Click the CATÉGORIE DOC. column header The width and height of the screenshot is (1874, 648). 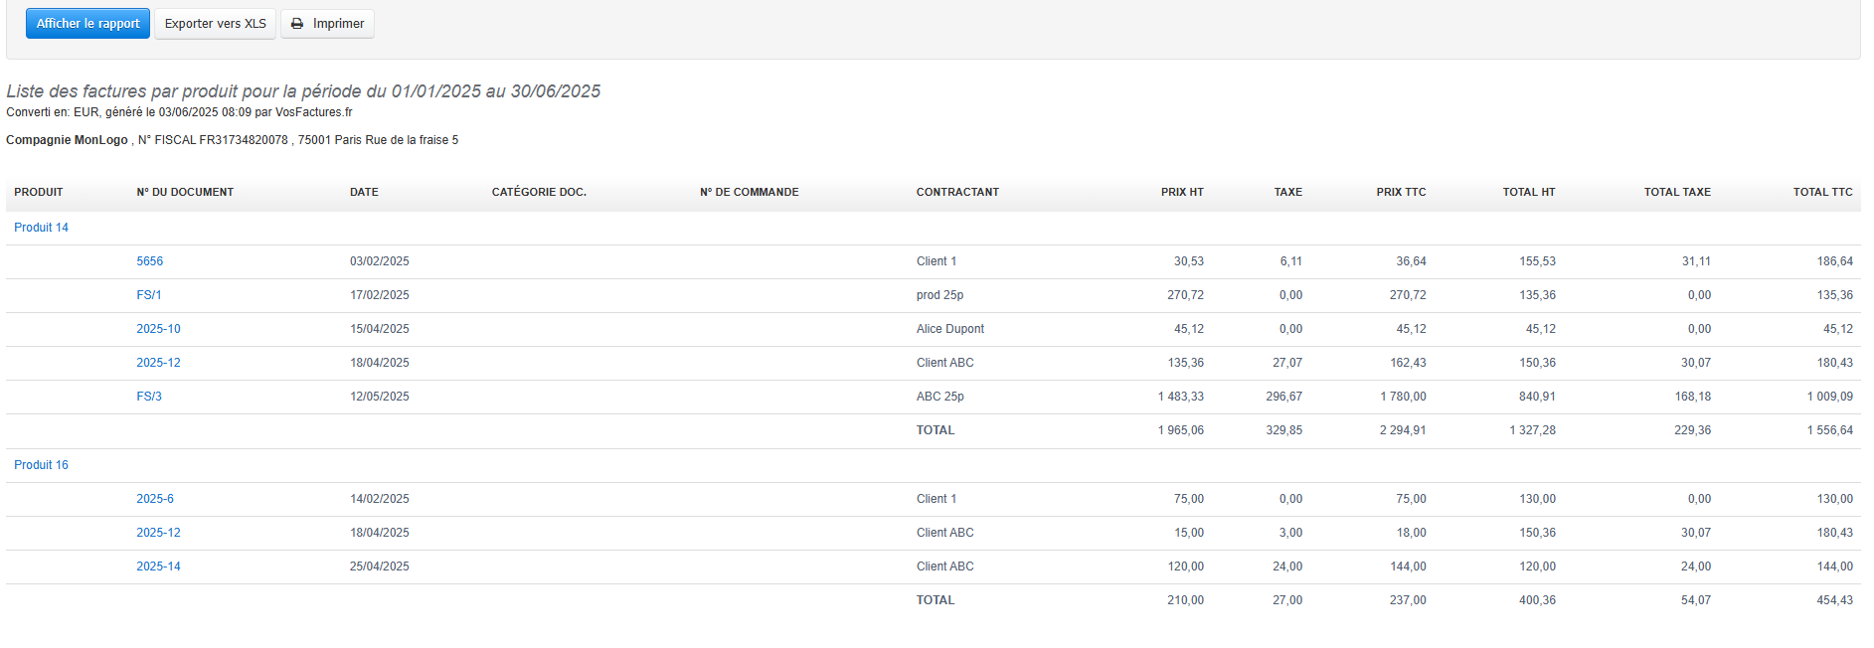pyautogui.click(x=539, y=192)
